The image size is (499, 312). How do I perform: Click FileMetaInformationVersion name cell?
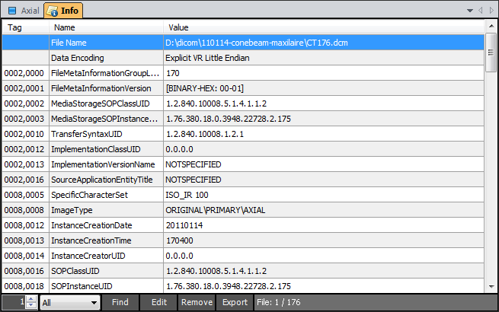pos(107,88)
